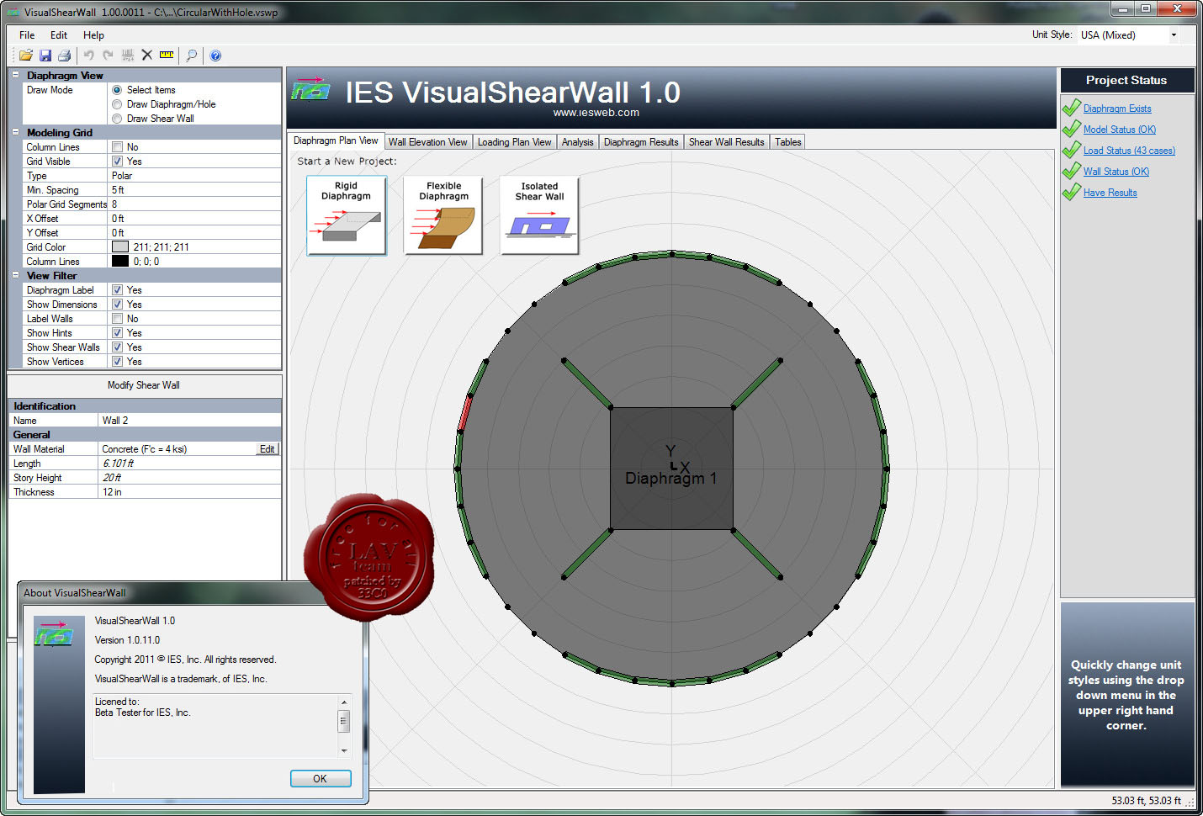
Task: Open help via blue question icon
Action: click(215, 56)
